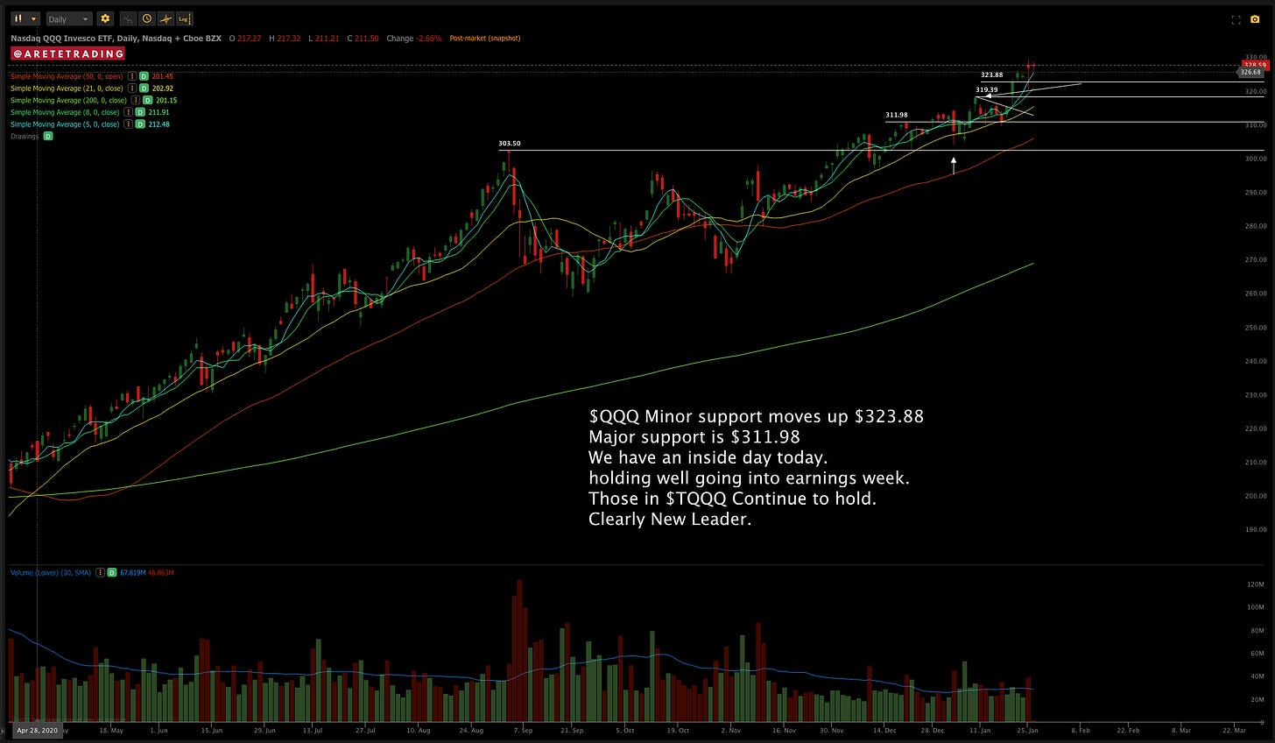Click the clock events icon in toolbar
Viewport: 1275px width, 743px height.
(147, 18)
